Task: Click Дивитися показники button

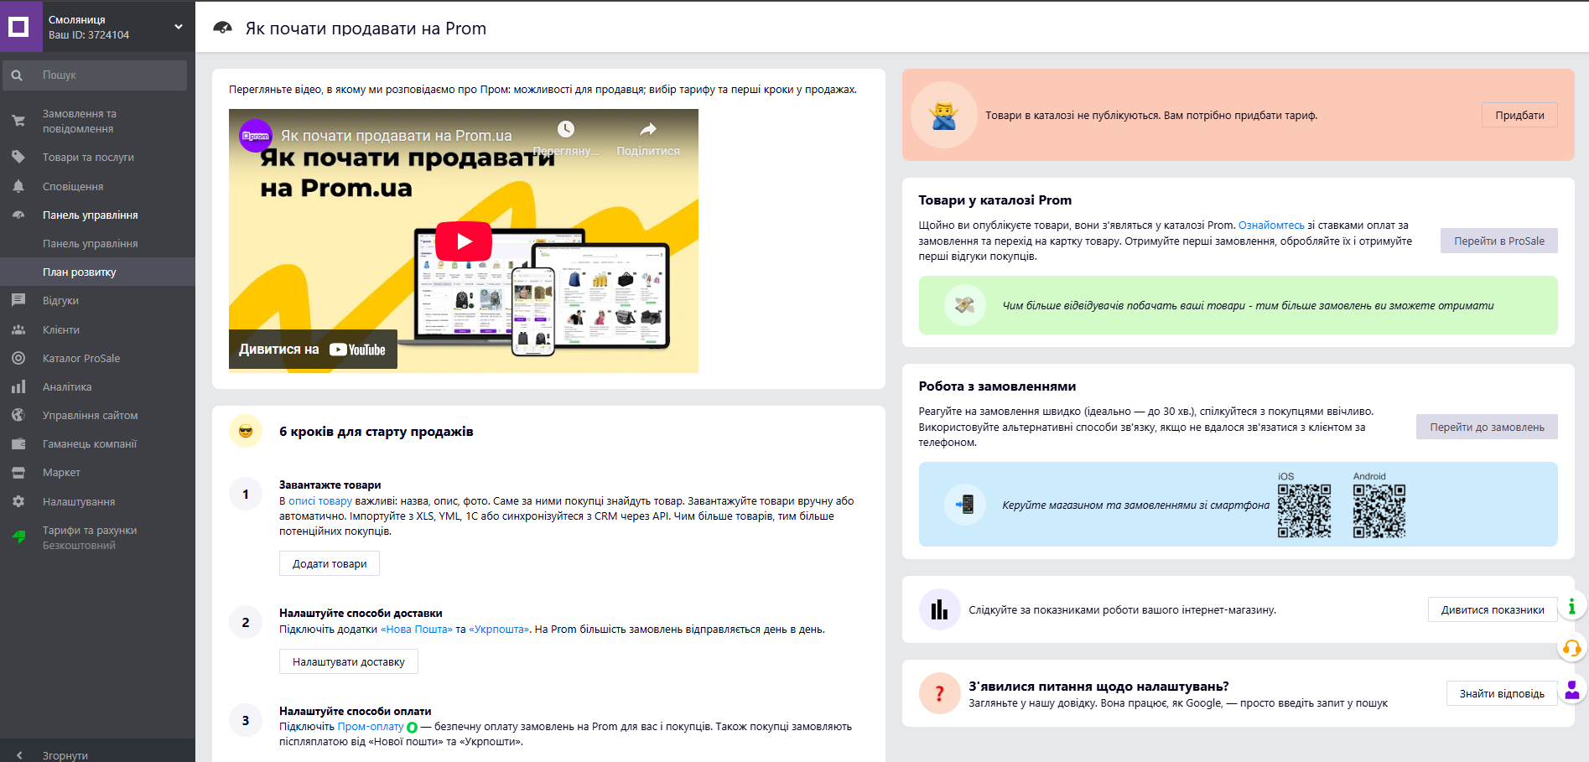Action: (x=1493, y=610)
